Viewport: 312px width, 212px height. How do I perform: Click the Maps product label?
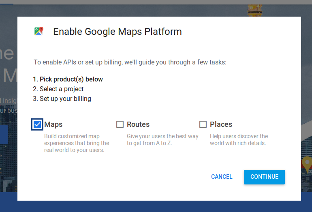coord(53,124)
